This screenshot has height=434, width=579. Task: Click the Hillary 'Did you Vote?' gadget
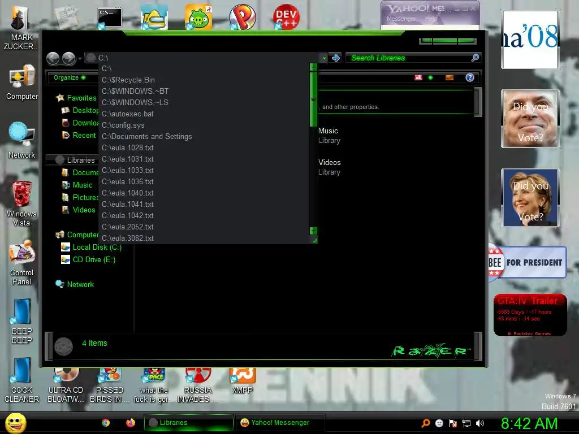coord(530,198)
